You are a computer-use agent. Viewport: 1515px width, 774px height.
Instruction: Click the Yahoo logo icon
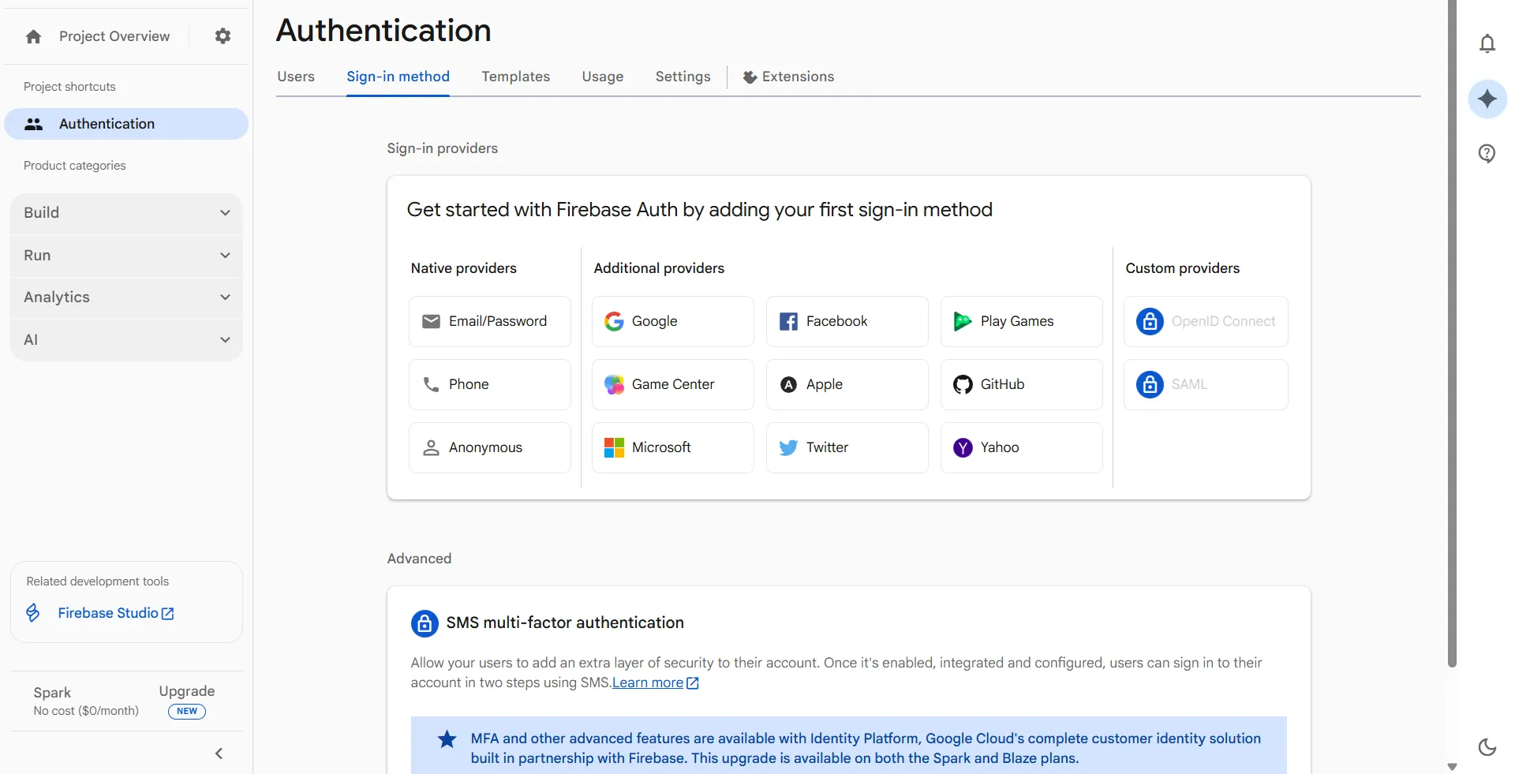coord(963,447)
